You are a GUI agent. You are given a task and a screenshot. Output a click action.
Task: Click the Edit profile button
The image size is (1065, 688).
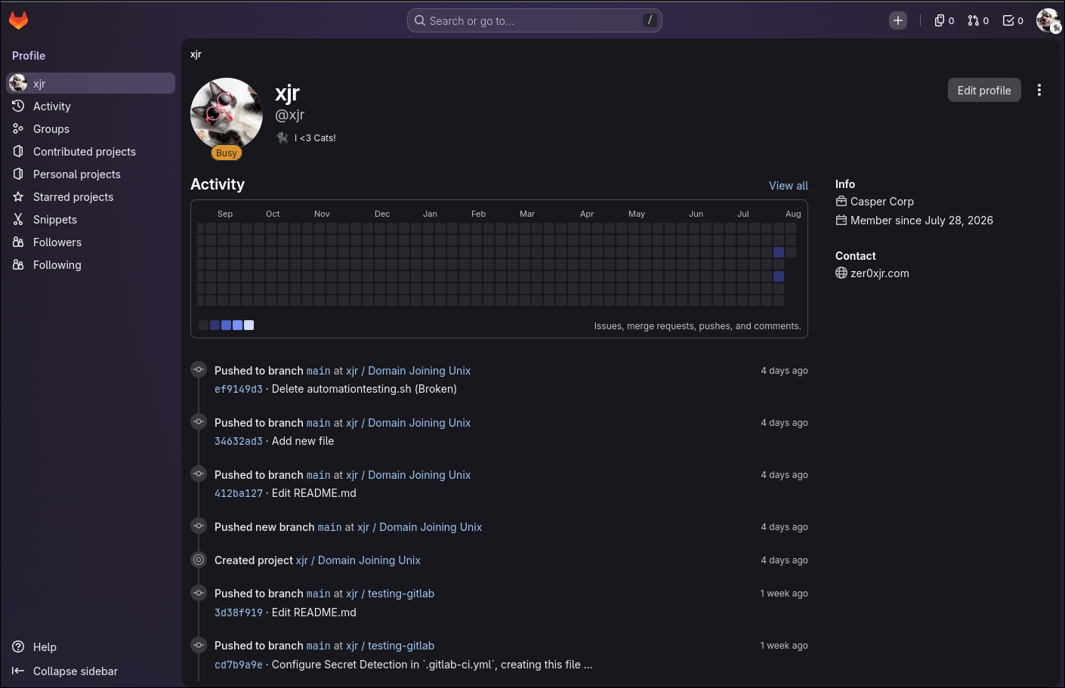click(x=984, y=90)
